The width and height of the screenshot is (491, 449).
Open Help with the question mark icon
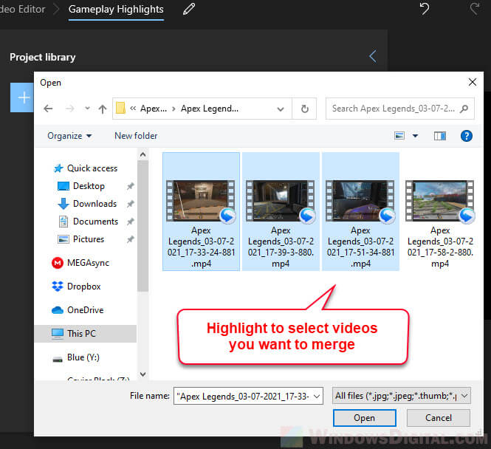pyautogui.click(x=466, y=136)
